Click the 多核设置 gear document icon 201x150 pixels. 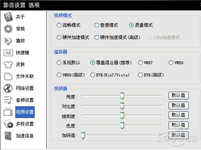point(8,124)
